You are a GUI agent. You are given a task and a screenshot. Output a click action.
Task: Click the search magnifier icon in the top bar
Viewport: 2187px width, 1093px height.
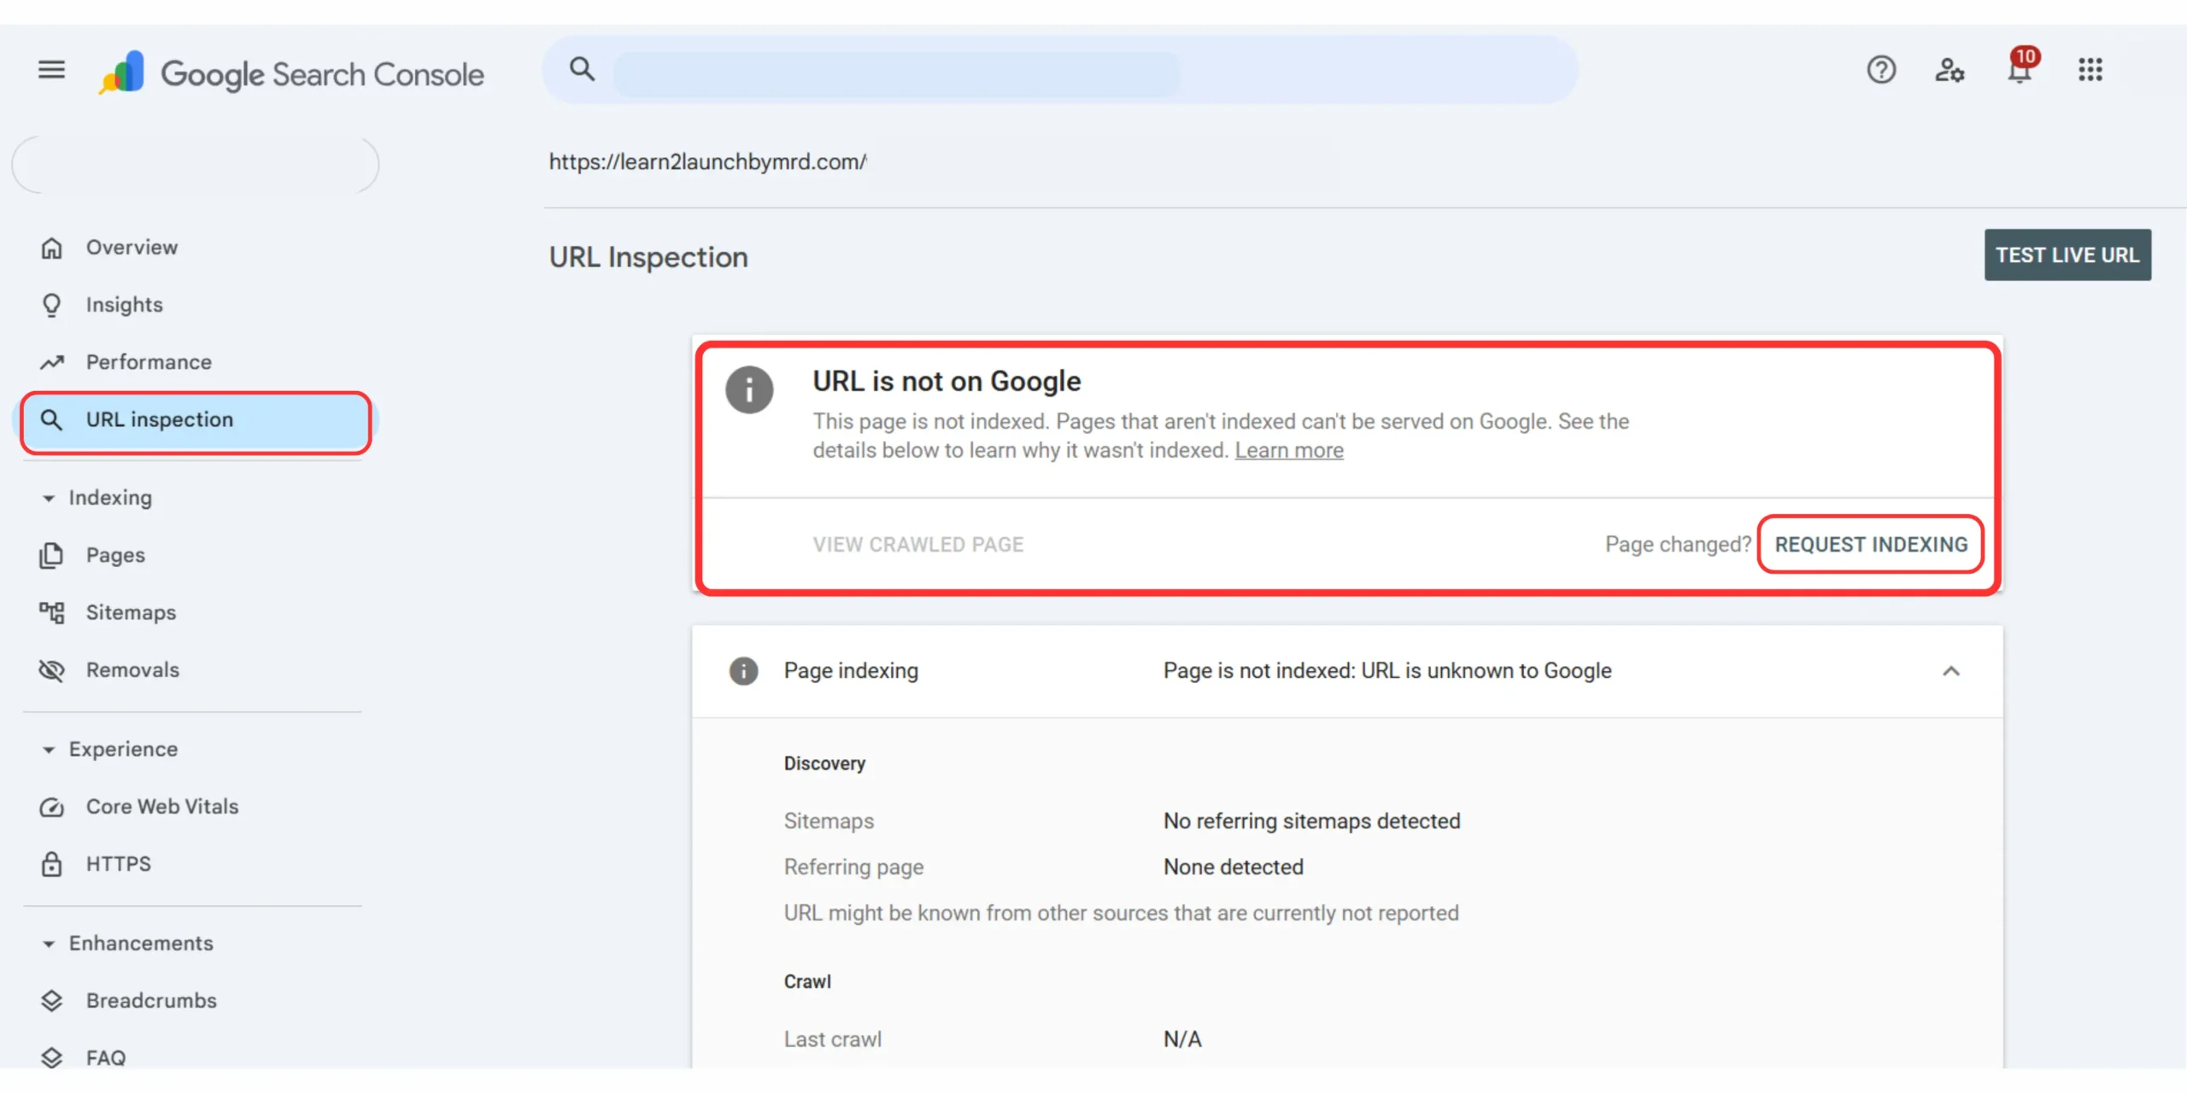[582, 69]
